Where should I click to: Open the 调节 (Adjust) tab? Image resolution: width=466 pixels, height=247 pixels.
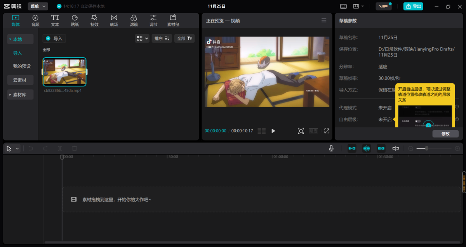pos(153,21)
